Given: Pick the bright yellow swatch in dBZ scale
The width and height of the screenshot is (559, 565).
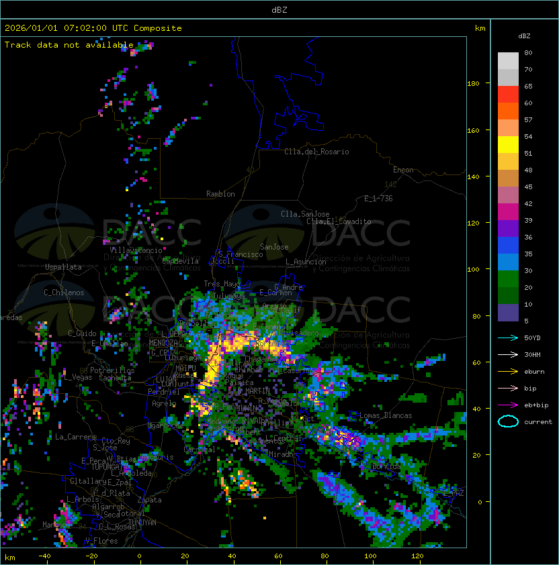Looking at the screenshot, I should tap(508, 144).
